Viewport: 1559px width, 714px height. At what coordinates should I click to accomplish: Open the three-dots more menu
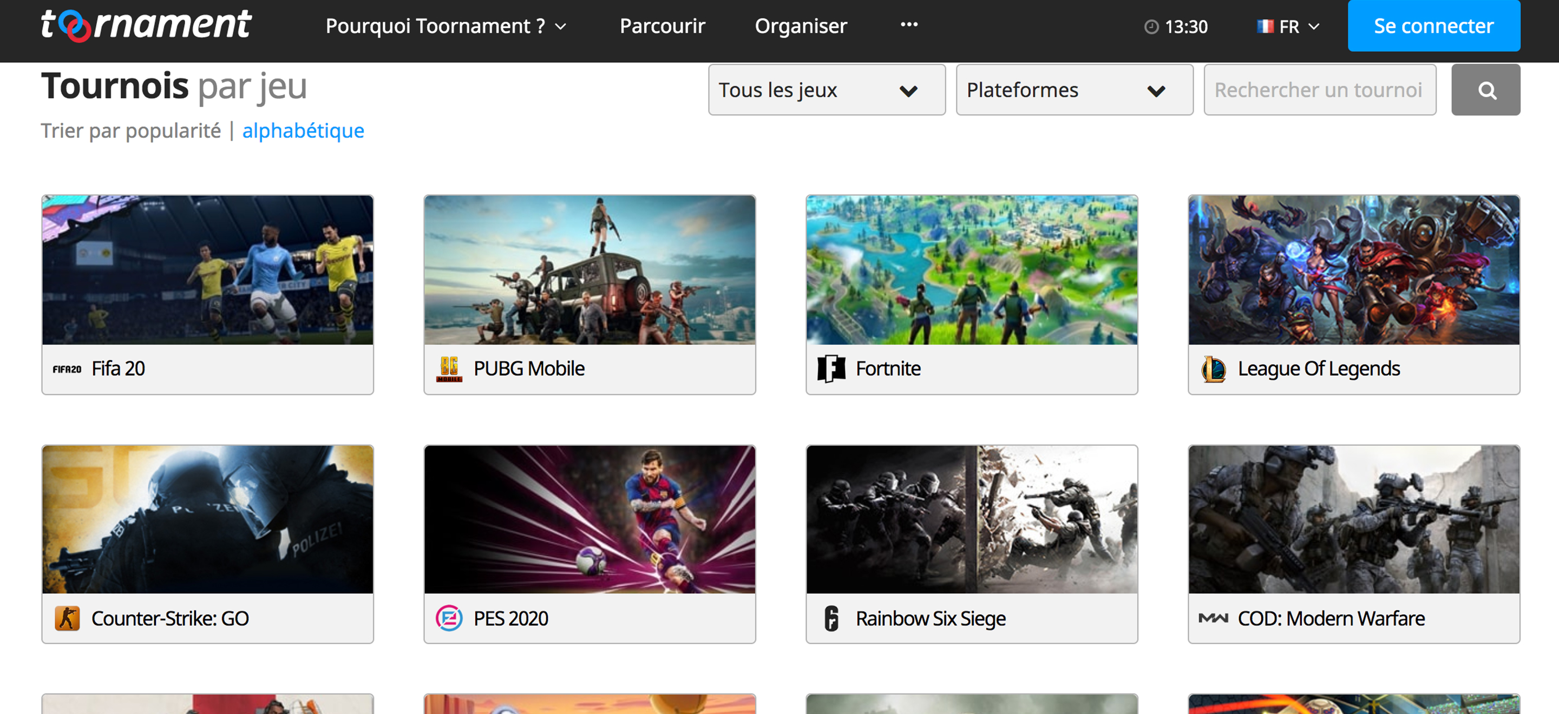[x=909, y=25]
